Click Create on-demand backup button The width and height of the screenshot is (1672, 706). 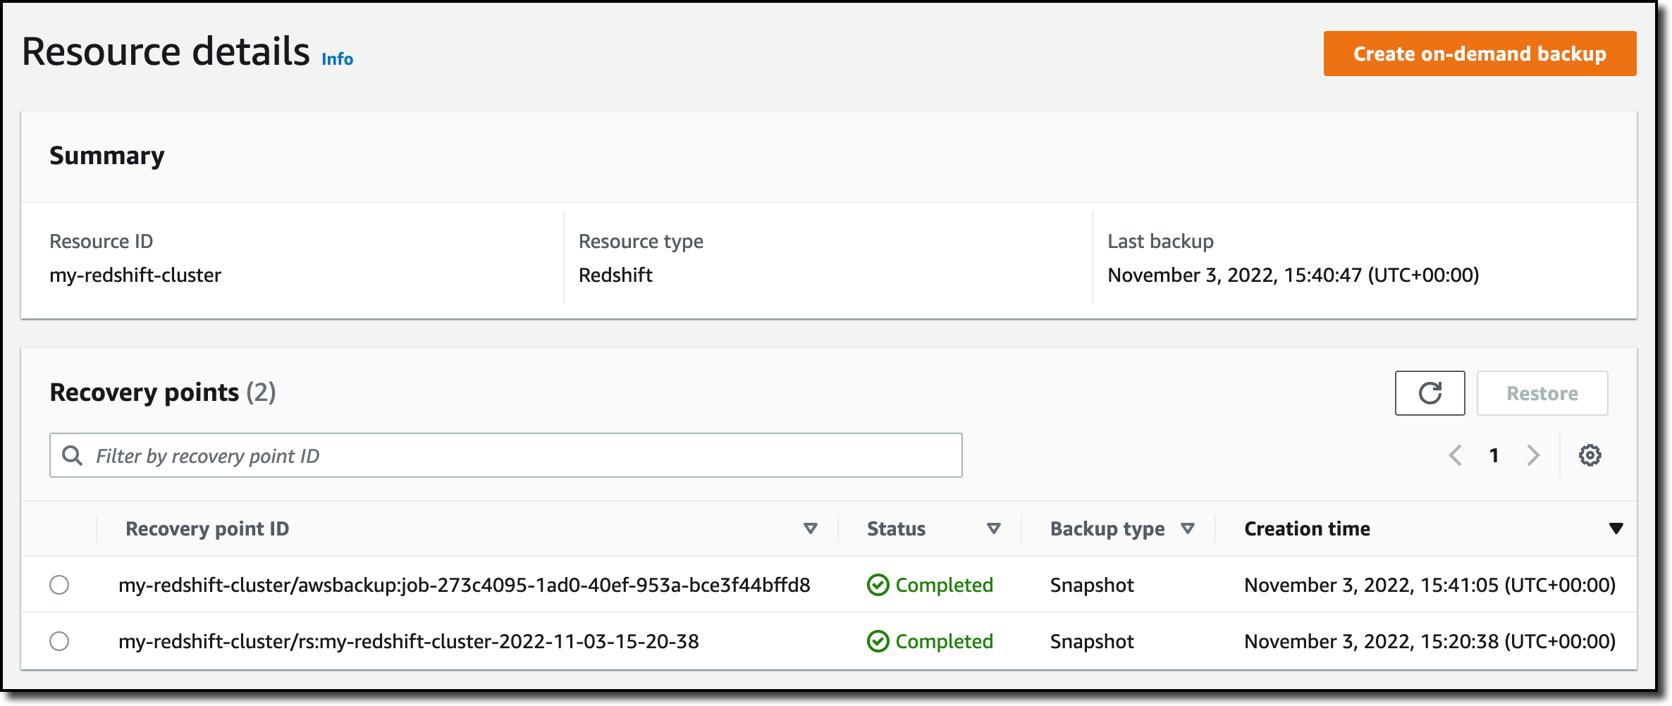click(1480, 54)
